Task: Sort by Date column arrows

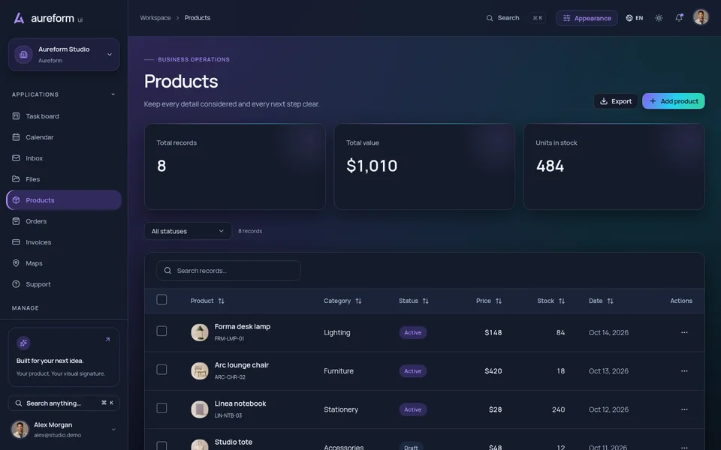Action: tap(611, 301)
